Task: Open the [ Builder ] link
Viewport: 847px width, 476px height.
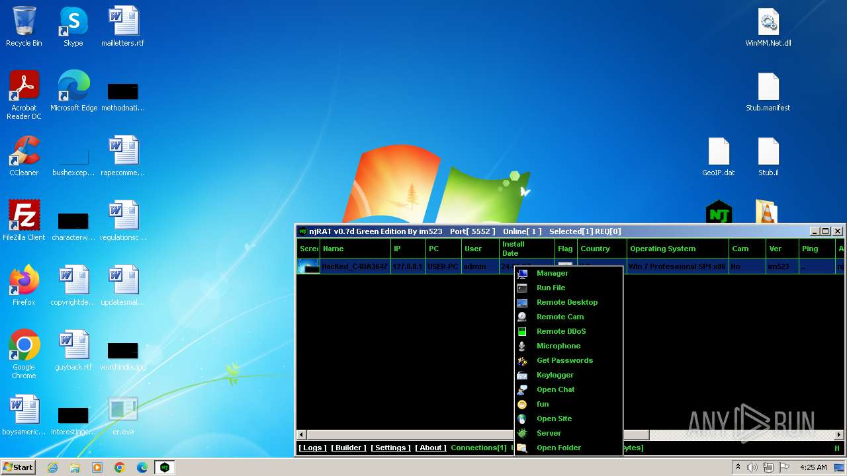Action: (348, 448)
